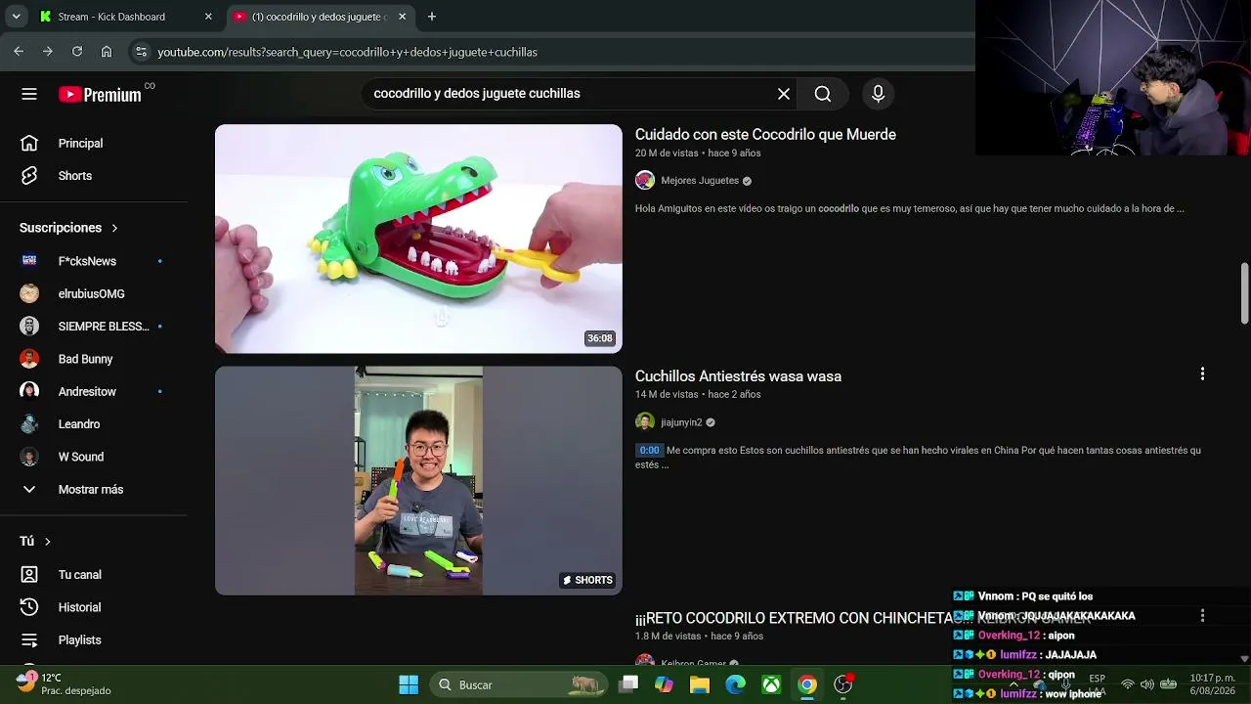Viewport: 1251px width, 704px height.
Task: Open File Explorer from taskbar
Action: coord(700,684)
